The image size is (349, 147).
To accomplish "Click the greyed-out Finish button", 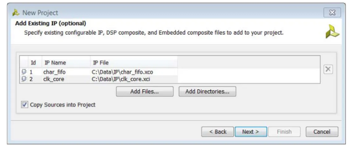I will tap(284, 132).
